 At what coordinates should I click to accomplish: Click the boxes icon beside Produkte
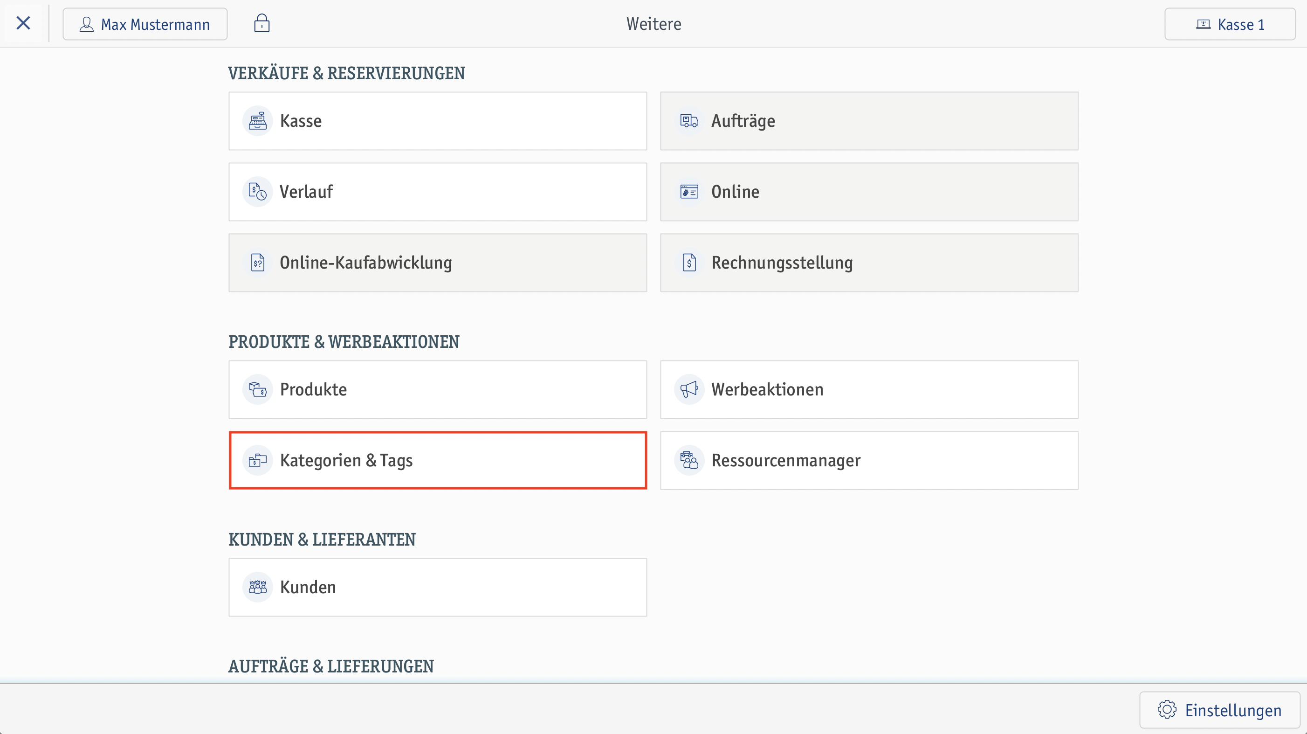[258, 389]
